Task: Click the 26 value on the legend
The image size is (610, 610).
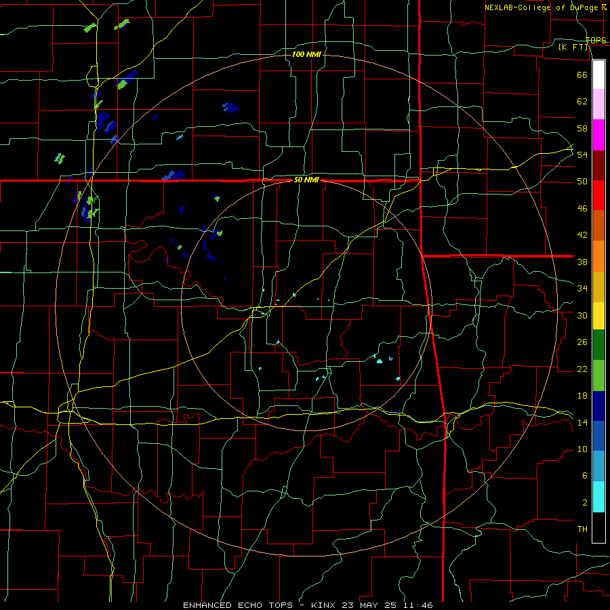Action: [582, 342]
